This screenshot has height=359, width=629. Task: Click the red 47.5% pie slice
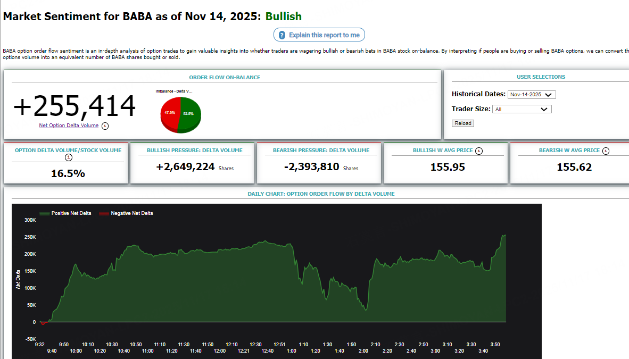(170, 113)
